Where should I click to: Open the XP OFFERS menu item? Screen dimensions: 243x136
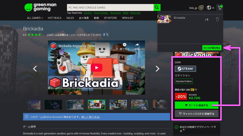[x=110, y=18]
